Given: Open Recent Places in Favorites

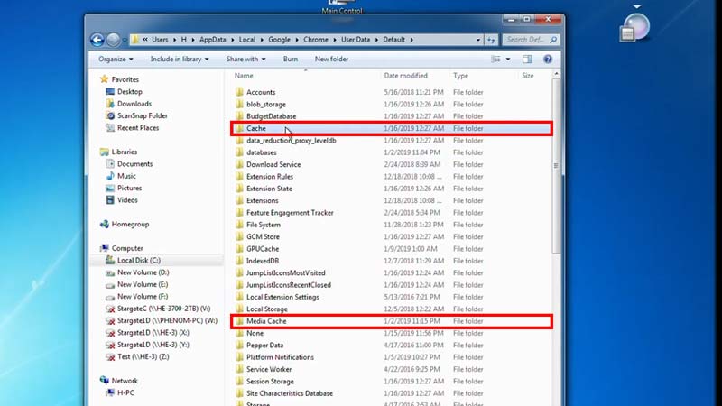Looking at the screenshot, I should 138,127.
